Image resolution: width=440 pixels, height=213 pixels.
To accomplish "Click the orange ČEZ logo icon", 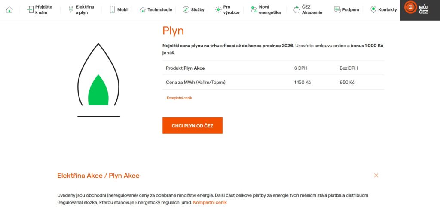I will (x=410, y=7).
